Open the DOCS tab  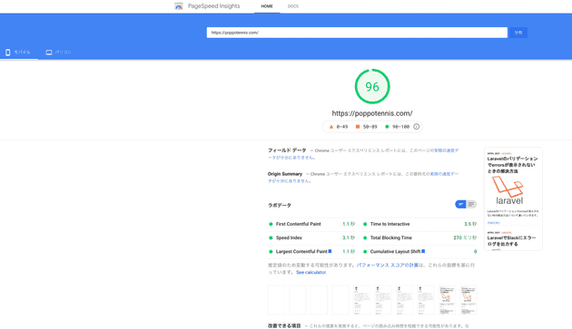pyautogui.click(x=293, y=6)
